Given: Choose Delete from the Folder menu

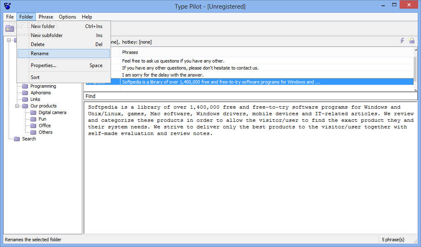Looking at the screenshot, I should 64,44.
